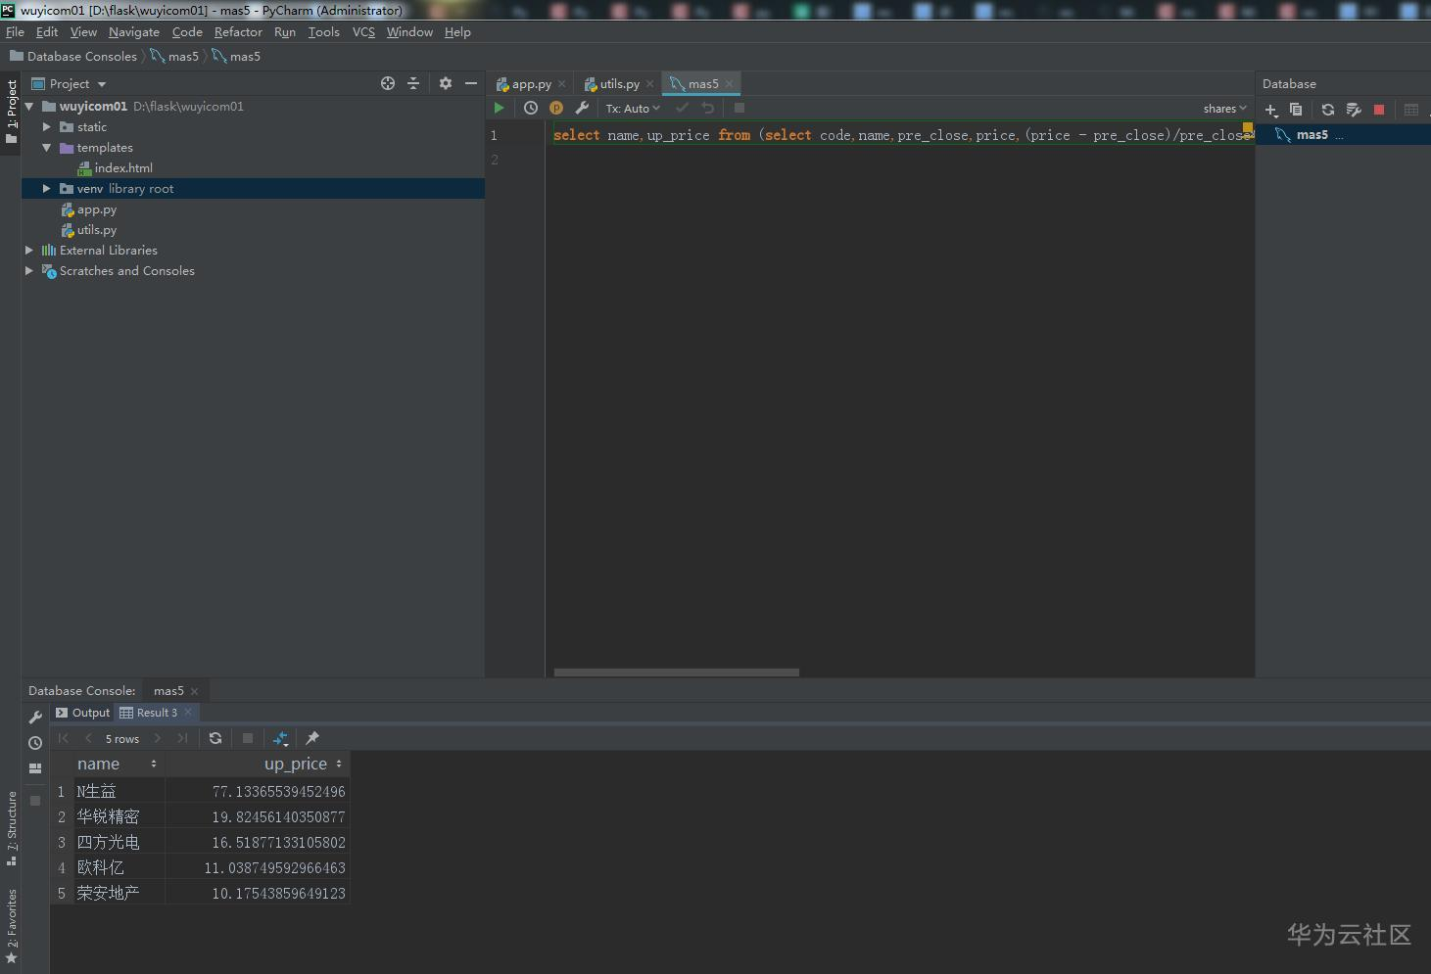Sort results by up_price column header
Image resolution: width=1431 pixels, height=974 pixels.
295,764
